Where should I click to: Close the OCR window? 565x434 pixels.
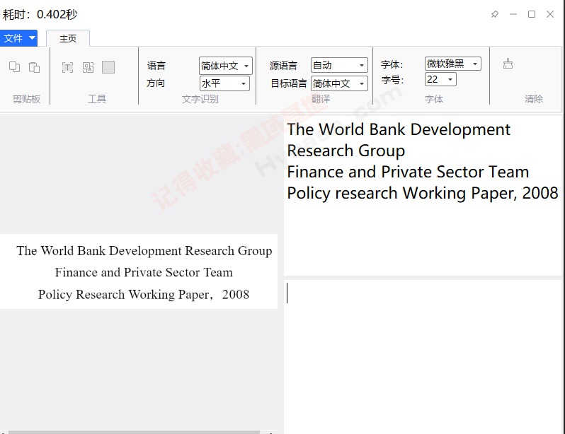tap(550, 14)
